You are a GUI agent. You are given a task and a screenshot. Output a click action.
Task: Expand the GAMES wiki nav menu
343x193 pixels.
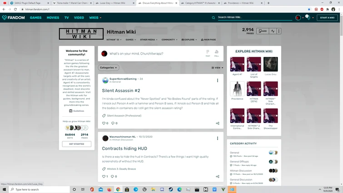[x=130, y=40]
